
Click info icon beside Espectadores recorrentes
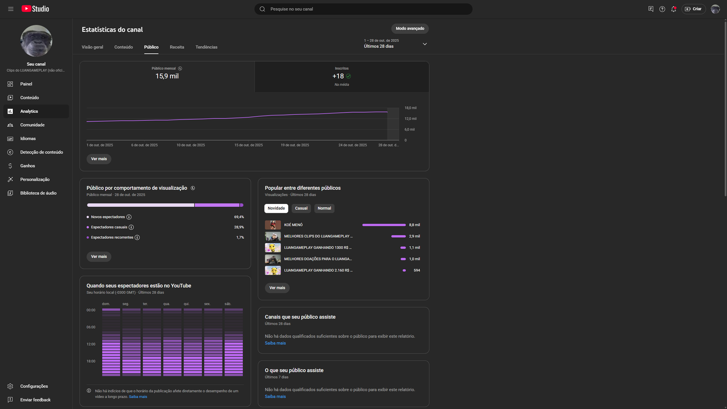tap(137, 238)
